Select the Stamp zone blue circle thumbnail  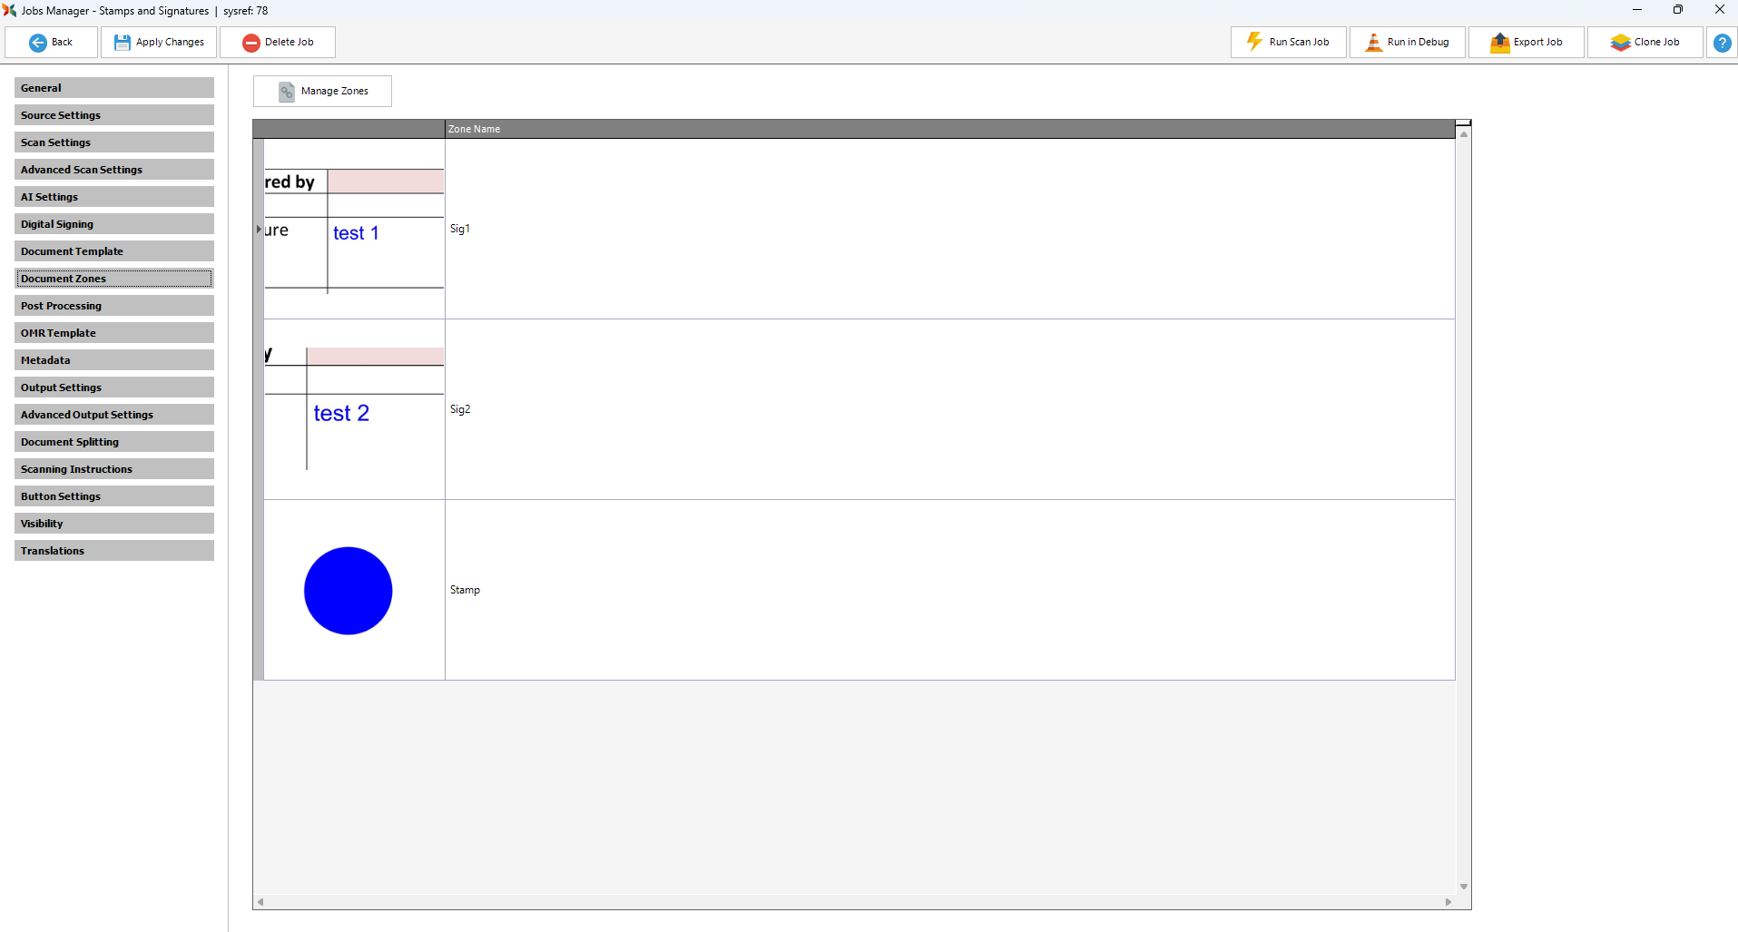click(349, 591)
